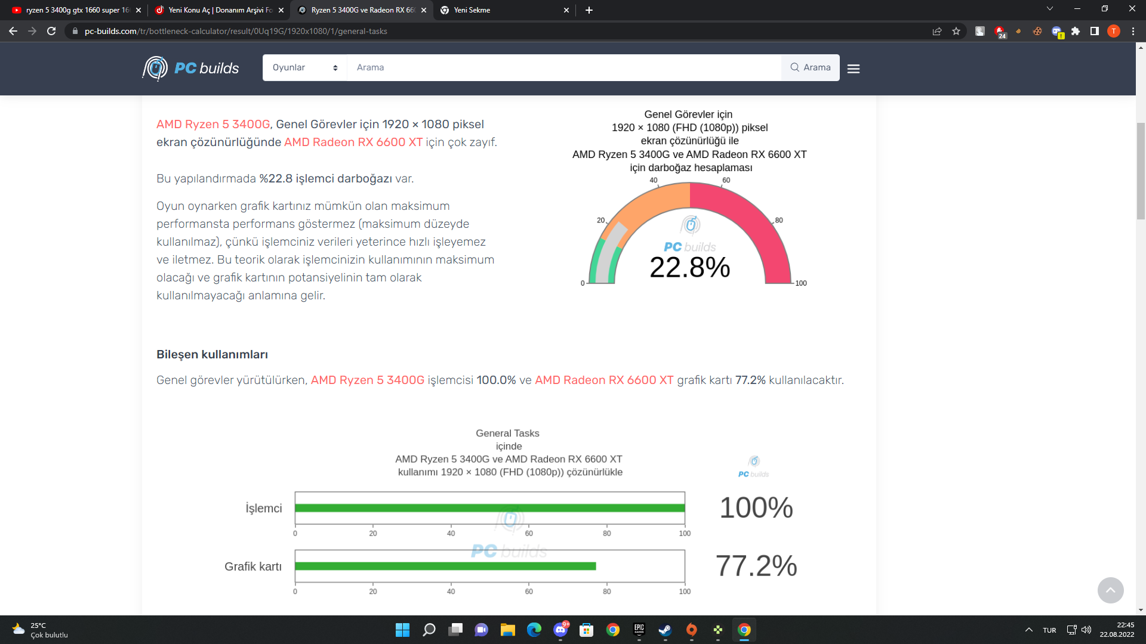Click the page vertical scrollbar thumb
The image size is (1146, 644).
pos(1141,170)
